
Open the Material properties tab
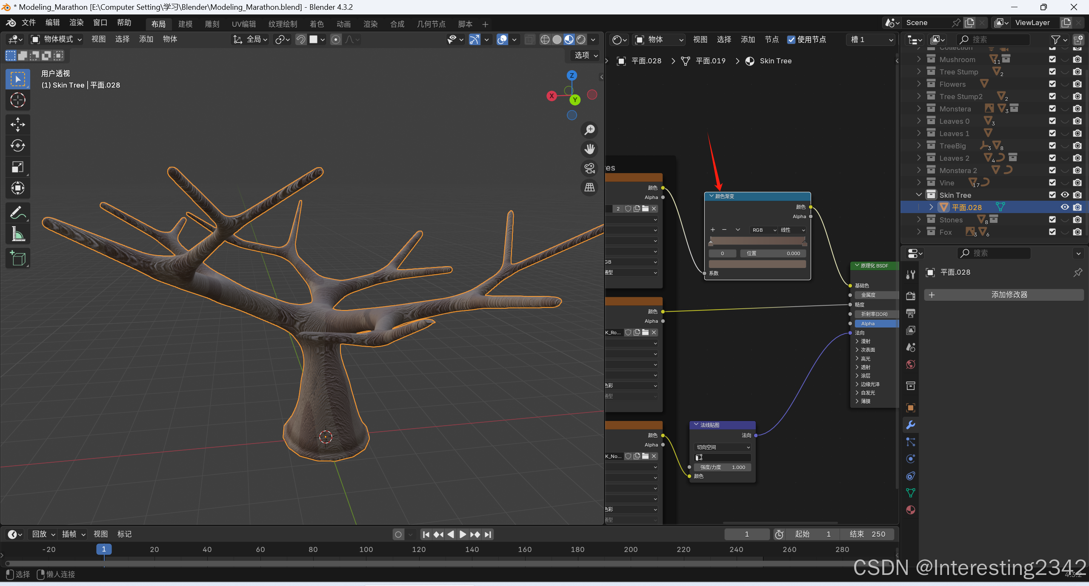pyautogui.click(x=910, y=510)
